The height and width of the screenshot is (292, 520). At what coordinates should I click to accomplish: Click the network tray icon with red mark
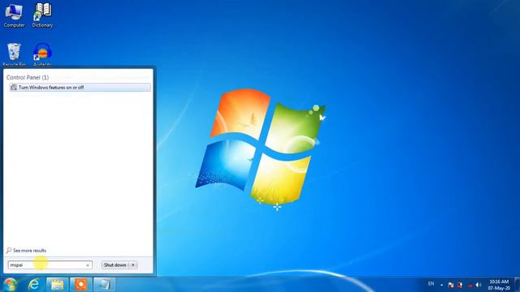point(470,285)
